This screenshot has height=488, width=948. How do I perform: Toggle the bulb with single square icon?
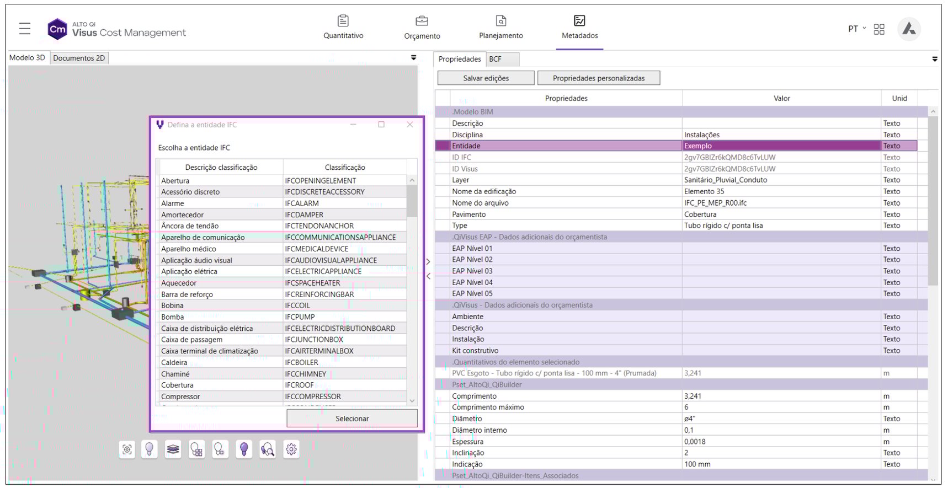220,449
